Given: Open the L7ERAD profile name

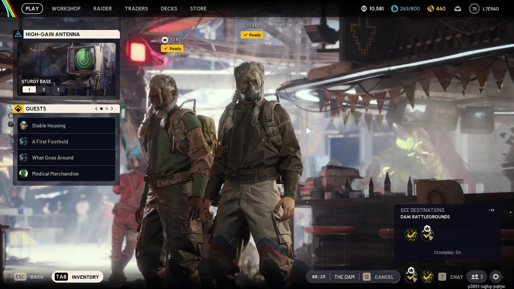Looking at the screenshot, I should point(491,8).
